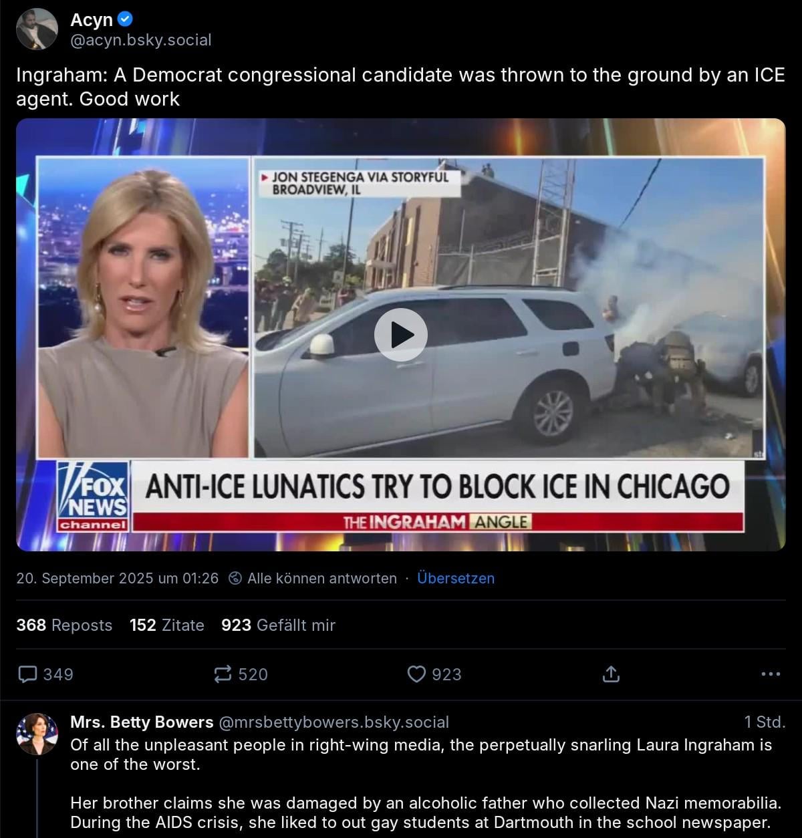This screenshot has width=802, height=838.
Task: Click the Acyn display name
Action: (92, 19)
